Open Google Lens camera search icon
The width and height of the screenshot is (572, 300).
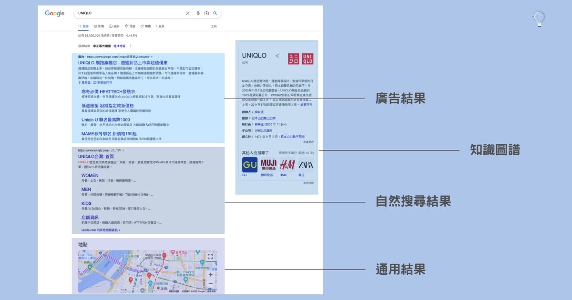[x=207, y=13]
